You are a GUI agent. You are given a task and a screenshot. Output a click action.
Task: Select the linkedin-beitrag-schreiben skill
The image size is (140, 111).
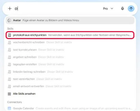[x=70, y=72]
